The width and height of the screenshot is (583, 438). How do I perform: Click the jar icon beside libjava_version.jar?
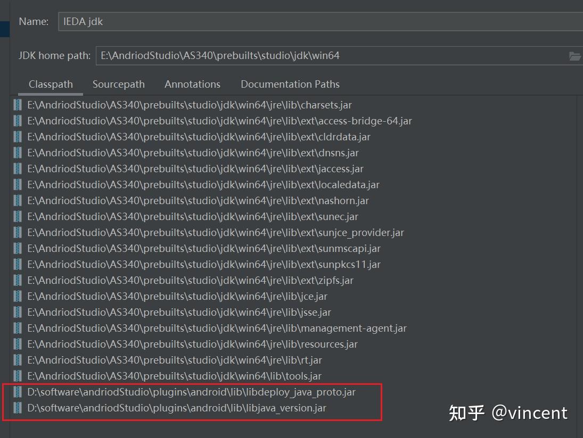[17, 408]
